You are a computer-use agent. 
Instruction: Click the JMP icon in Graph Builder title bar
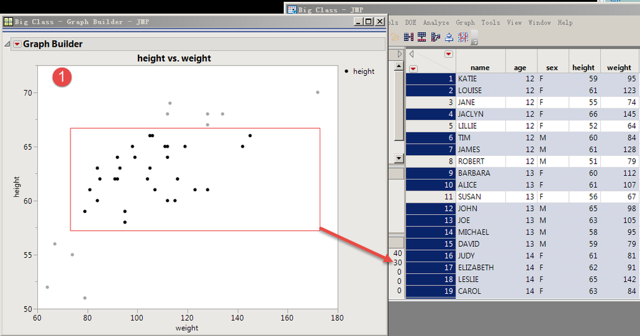[8, 22]
